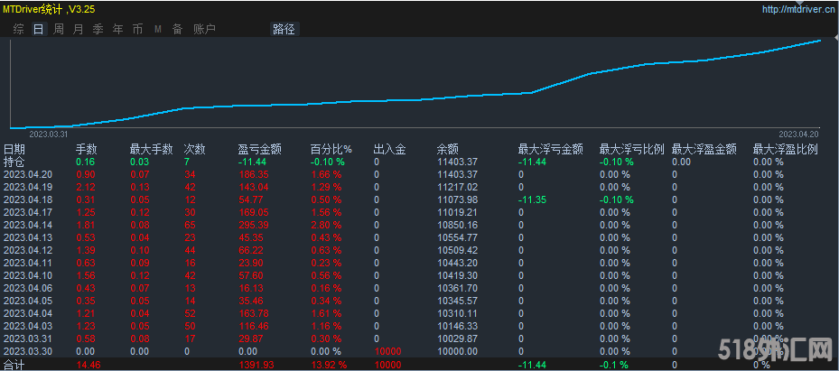
Task: Open the 备 tab
Action: tap(177, 29)
